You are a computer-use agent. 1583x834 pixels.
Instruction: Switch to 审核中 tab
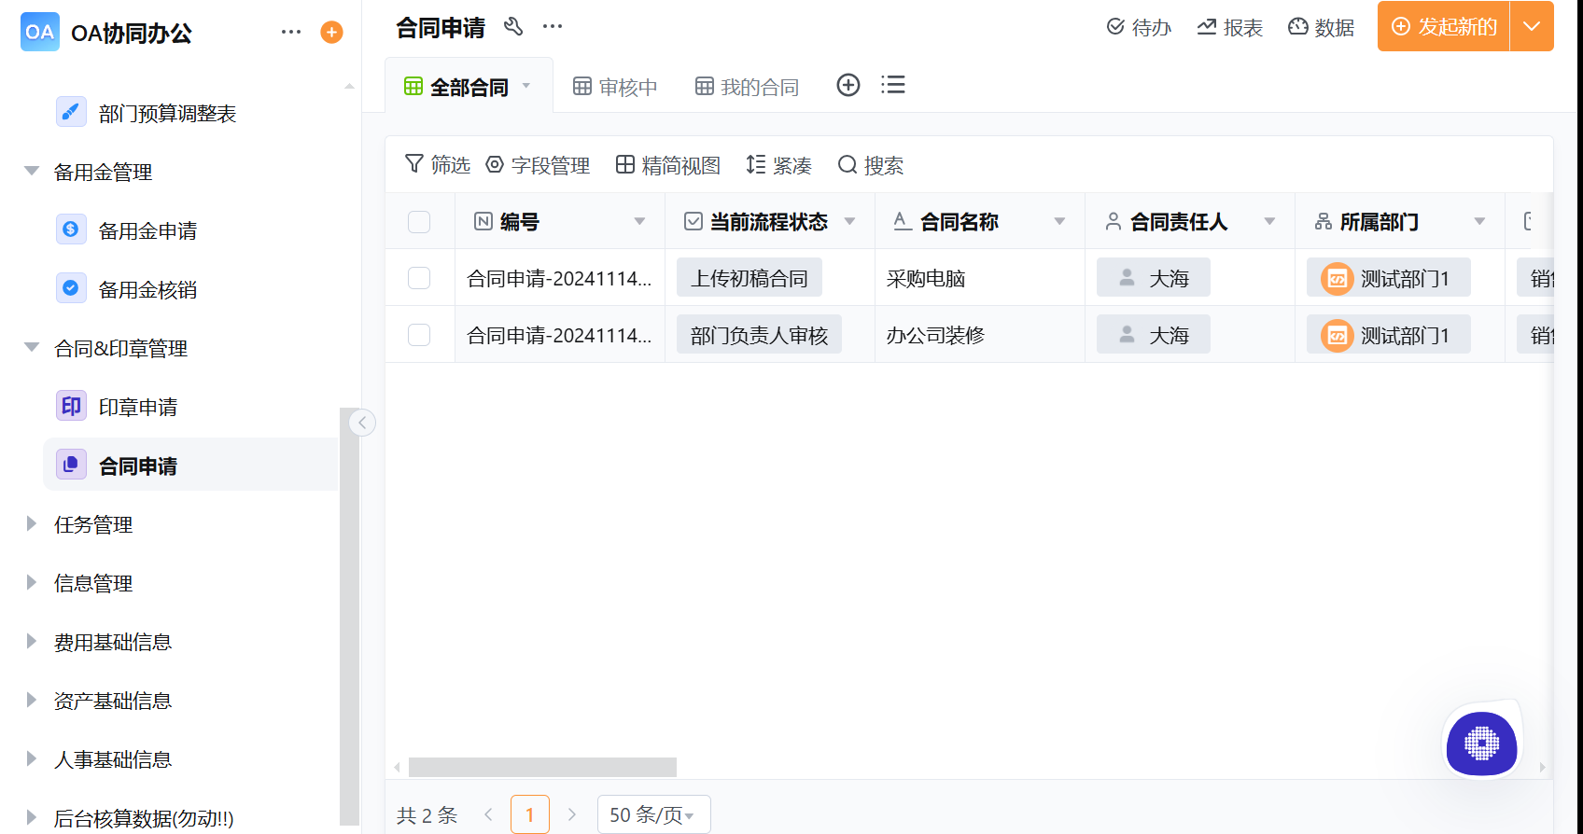pyautogui.click(x=615, y=87)
